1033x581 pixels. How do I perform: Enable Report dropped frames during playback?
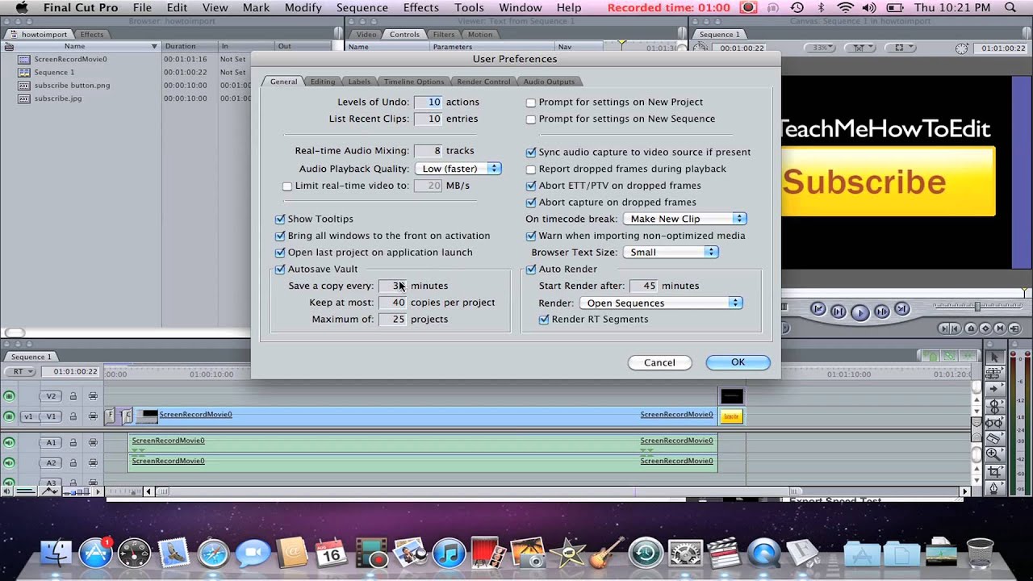pyautogui.click(x=531, y=169)
